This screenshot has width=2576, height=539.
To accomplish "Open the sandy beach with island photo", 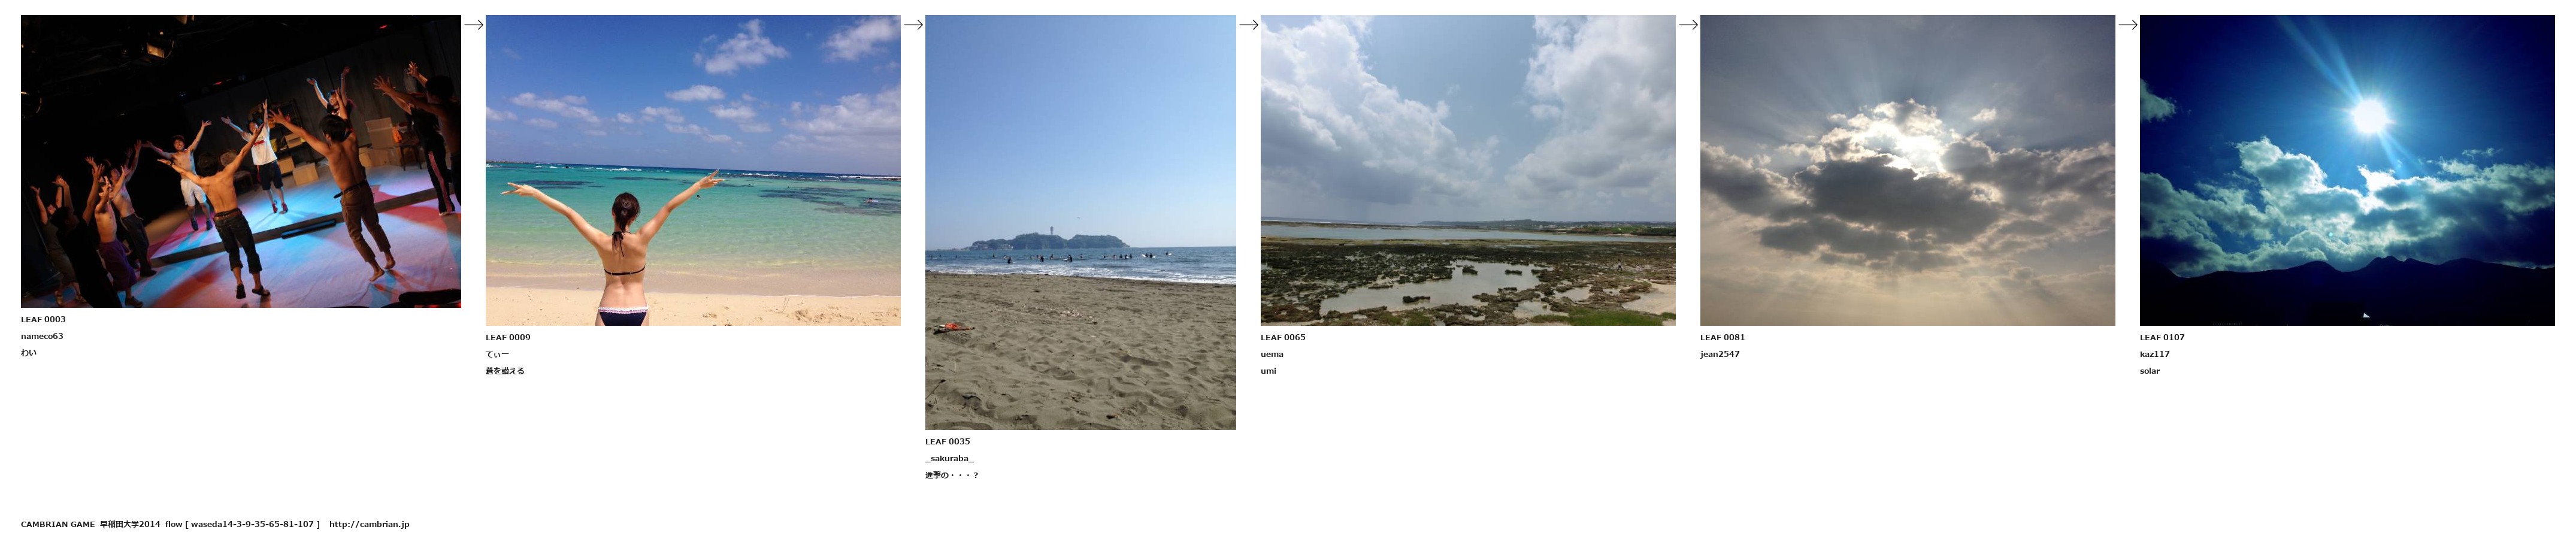I will point(1080,222).
